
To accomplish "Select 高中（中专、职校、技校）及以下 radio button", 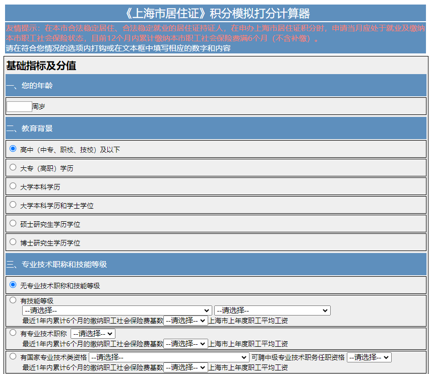I will (13, 149).
